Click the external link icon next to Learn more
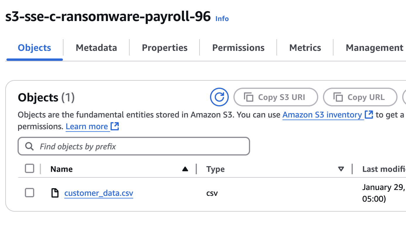 pos(115,126)
